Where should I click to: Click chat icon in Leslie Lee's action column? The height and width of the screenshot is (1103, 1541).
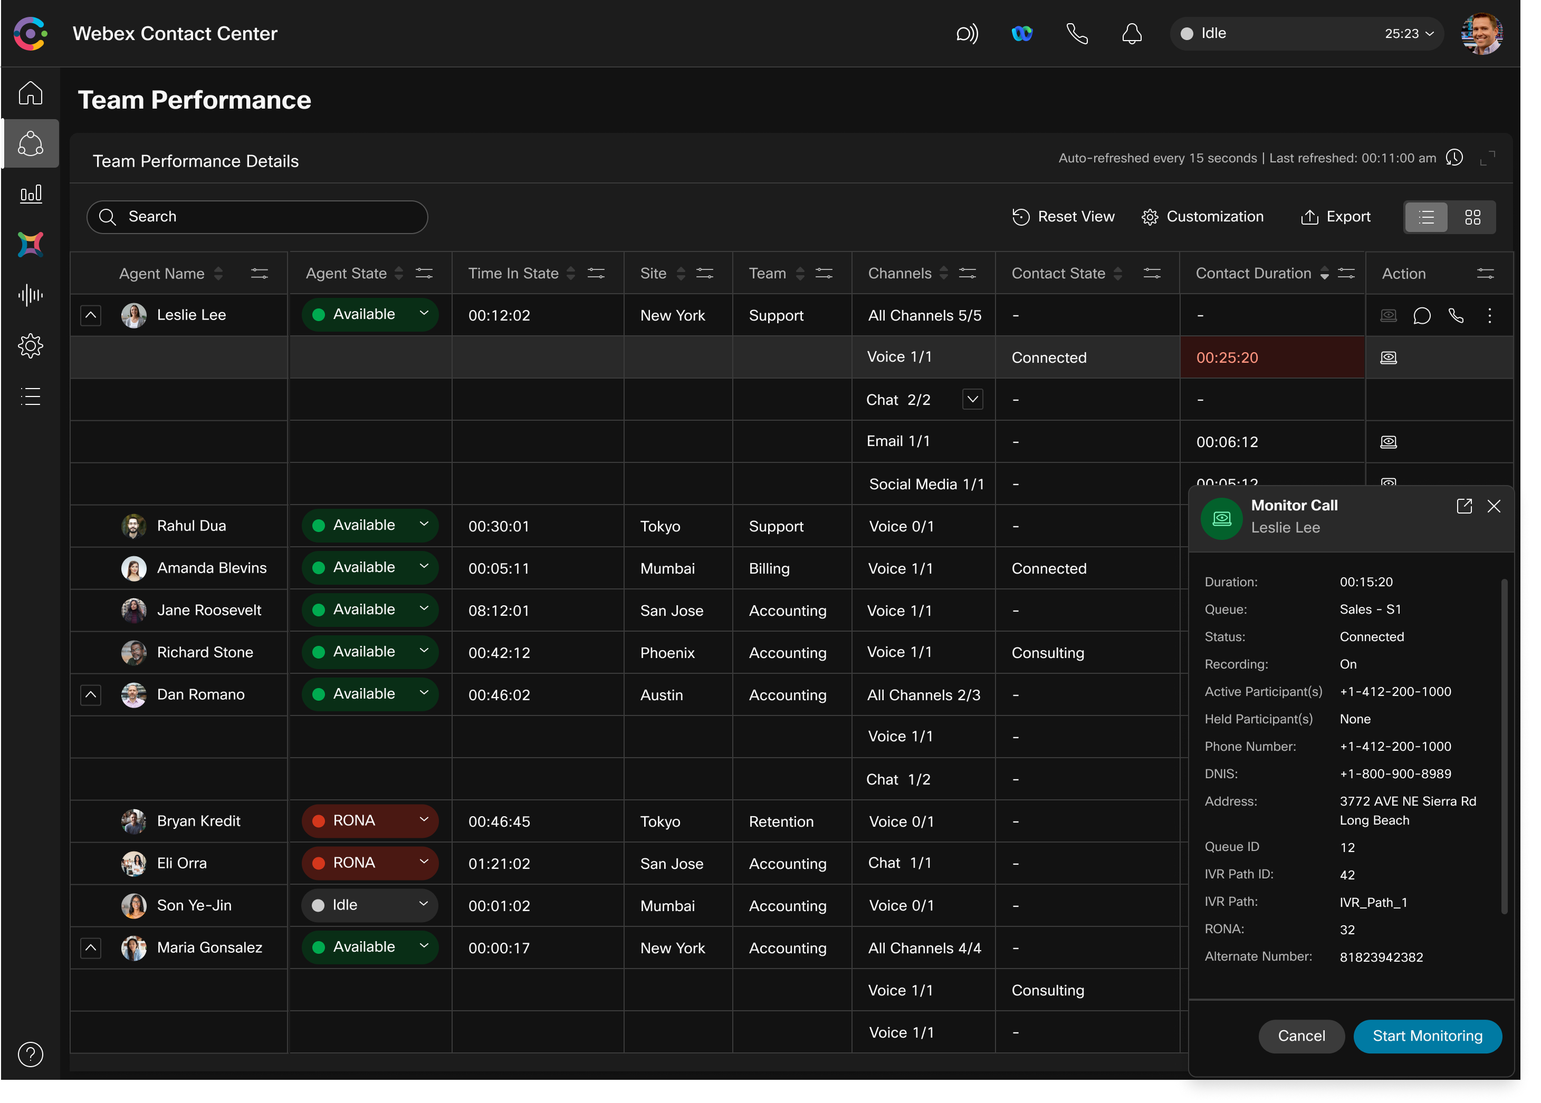coord(1421,316)
